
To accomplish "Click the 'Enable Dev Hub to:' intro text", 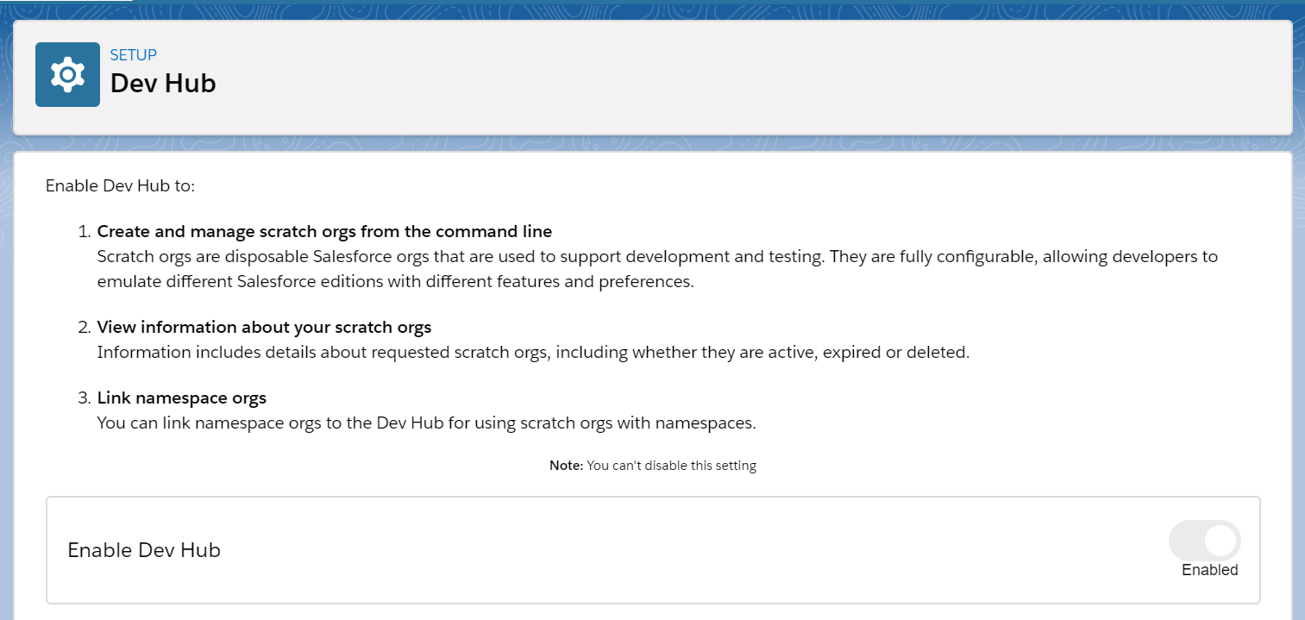I will tap(120, 186).
